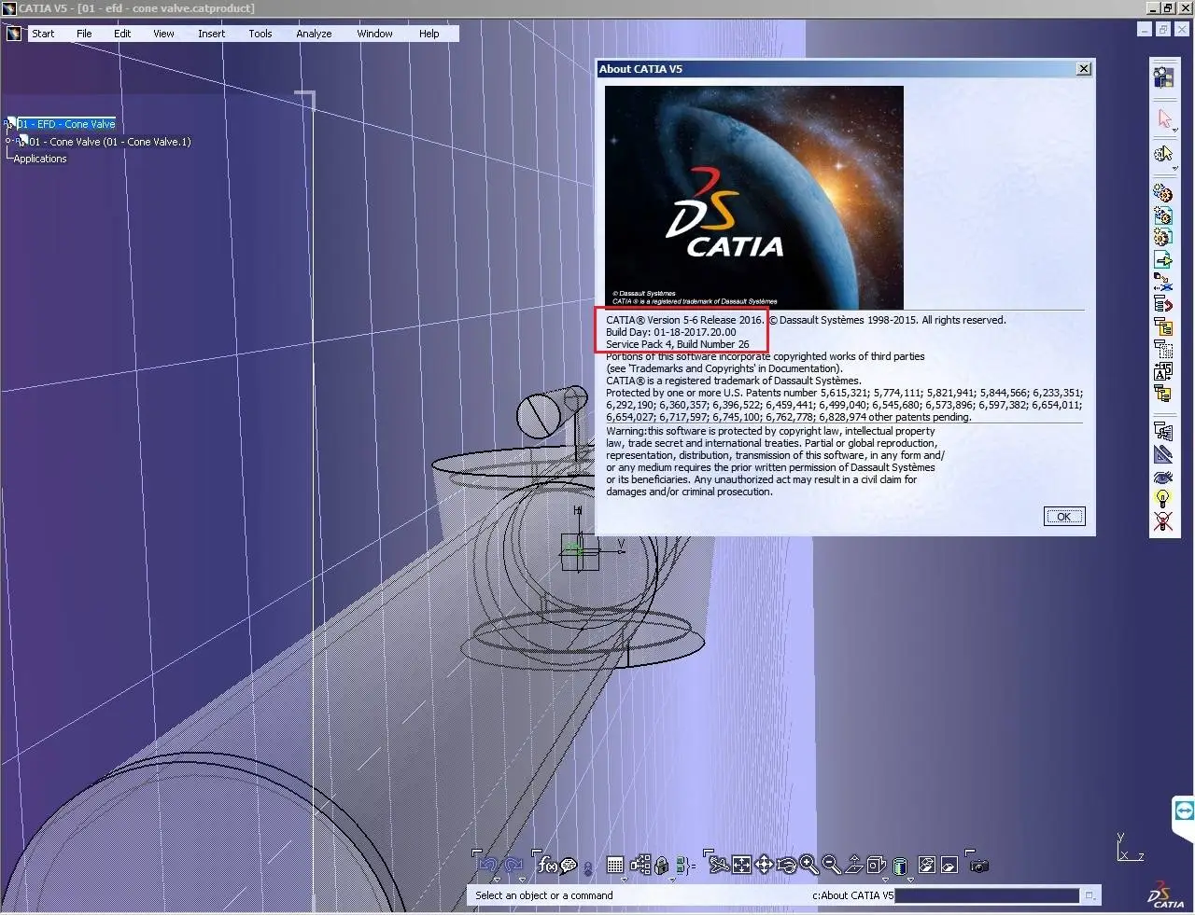Select 01 - EFD - Cone Valve in tree

coord(65,124)
